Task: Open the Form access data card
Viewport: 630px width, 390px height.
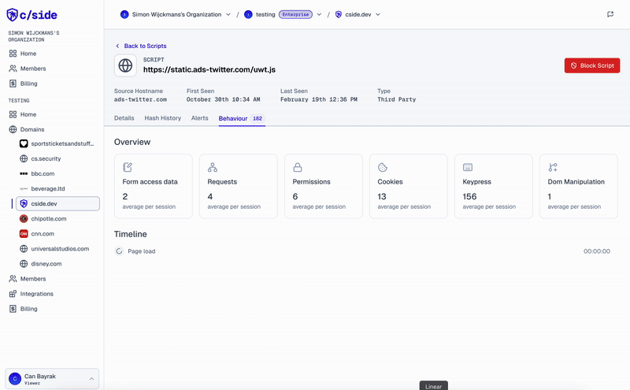Action: [x=154, y=187]
